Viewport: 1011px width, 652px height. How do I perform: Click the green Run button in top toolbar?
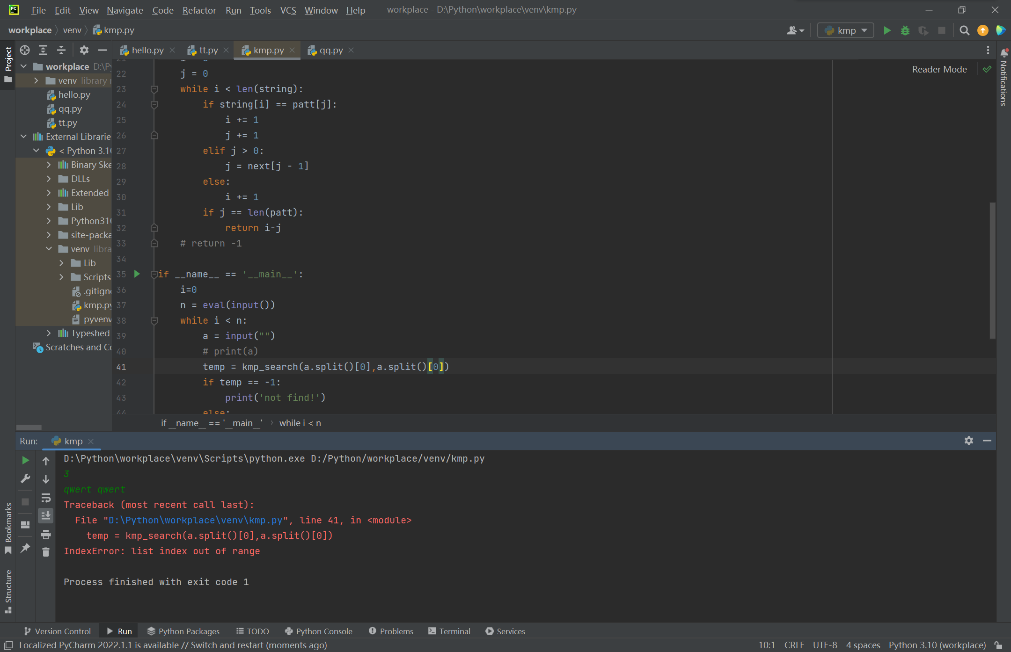(x=886, y=30)
